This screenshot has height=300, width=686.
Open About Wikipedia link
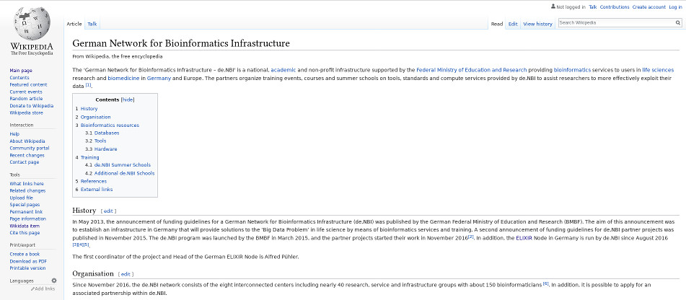[x=27, y=141]
